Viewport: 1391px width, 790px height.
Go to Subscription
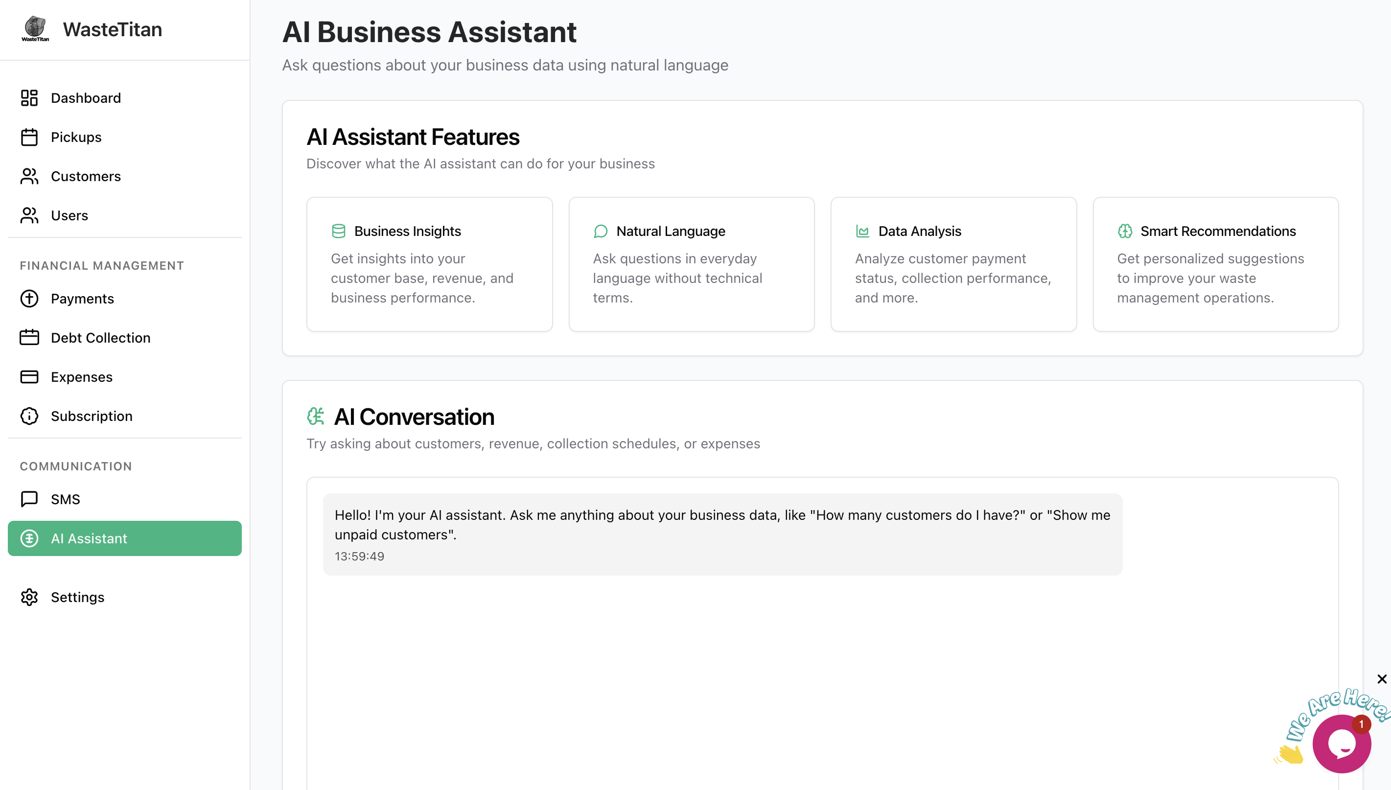[125, 416]
